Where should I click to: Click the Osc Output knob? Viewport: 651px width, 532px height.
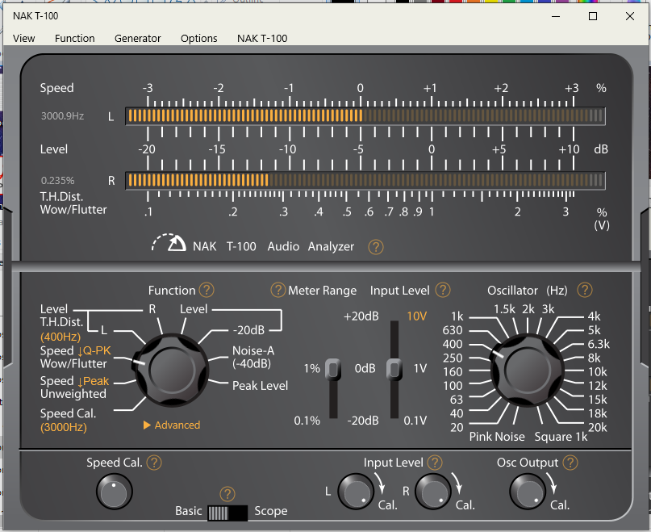click(x=528, y=492)
